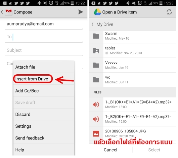Viewport: 178px width, 158px height.
Task: Go back using the My Drive chevron
Action: (93, 24)
